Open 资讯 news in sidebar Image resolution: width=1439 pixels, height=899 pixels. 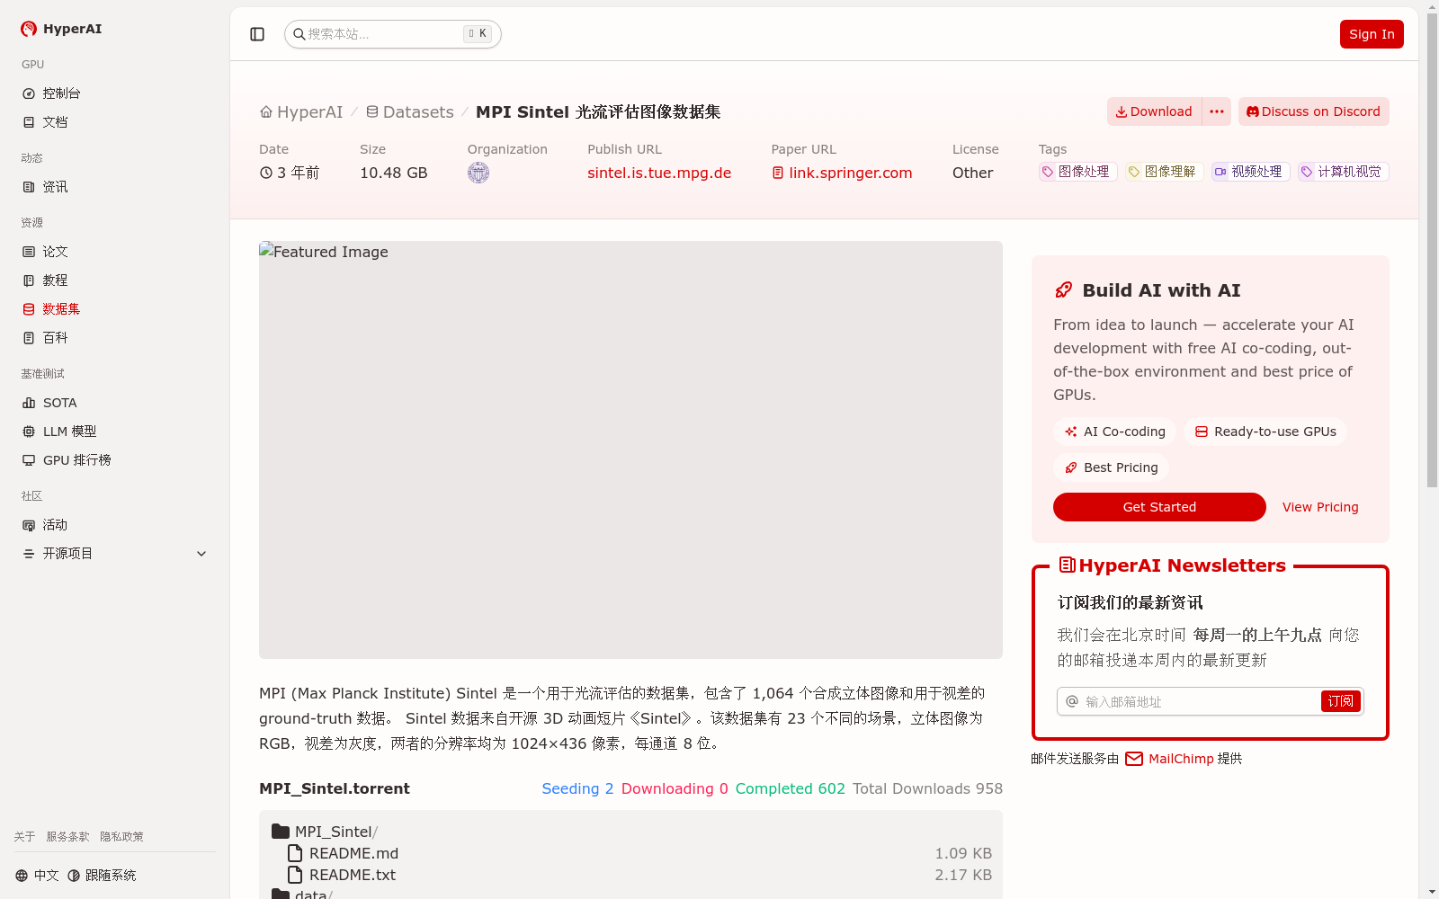[115, 187]
